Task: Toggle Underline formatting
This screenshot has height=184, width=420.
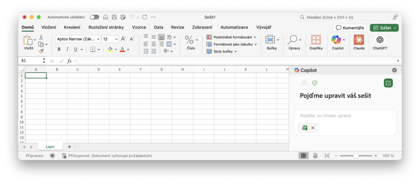Action: [x=75, y=49]
